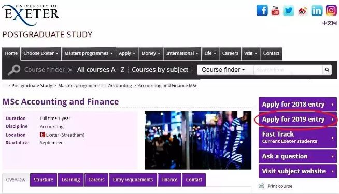Expand the International nav dropdown

(182, 53)
